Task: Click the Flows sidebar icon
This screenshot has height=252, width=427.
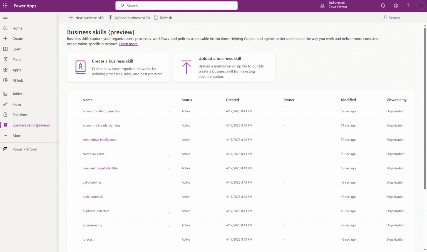Action: coord(5,104)
